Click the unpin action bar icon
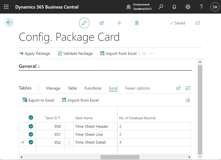This screenshot has height=160, width=221. [x=188, y=100]
